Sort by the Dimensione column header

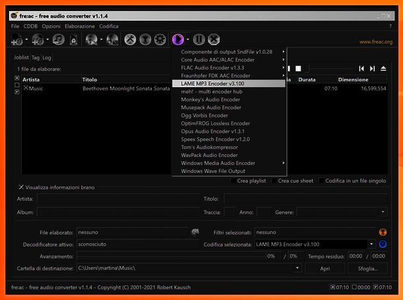362,80
